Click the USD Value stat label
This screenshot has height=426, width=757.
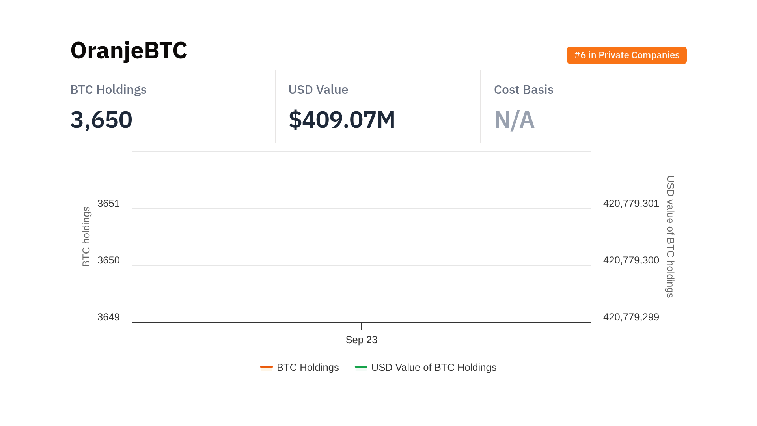point(318,90)
